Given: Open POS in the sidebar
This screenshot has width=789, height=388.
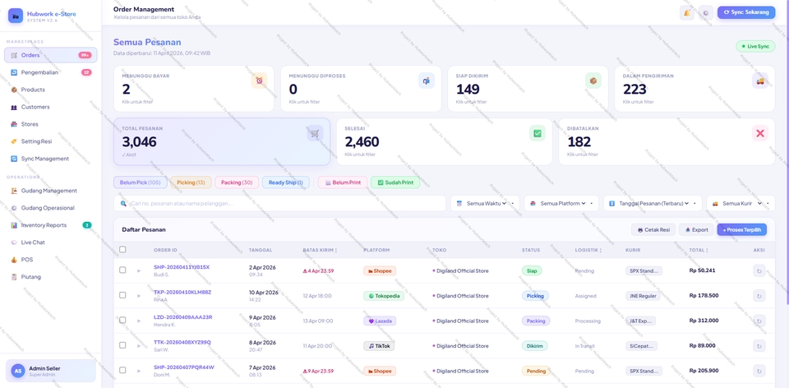Looking at the screenshot, I should 50,260.
